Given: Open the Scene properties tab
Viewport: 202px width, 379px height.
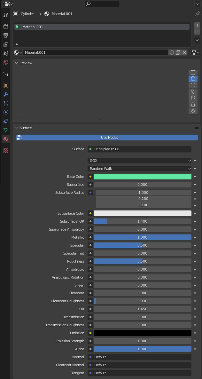Looking at the screenshot, I should (6, 53).
